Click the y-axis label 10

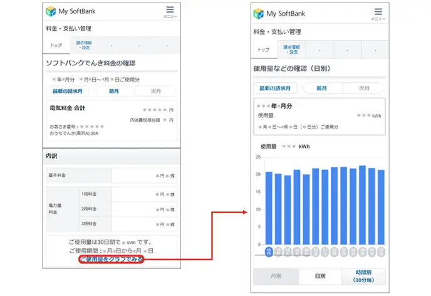point(258,209)
